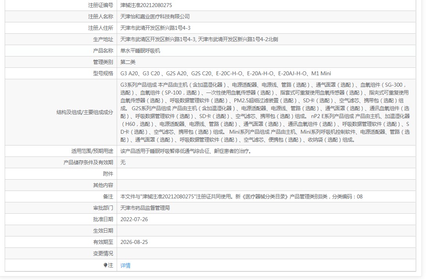
Task: Click the 注册人住所 label
Action: pyautogui.click(x=101, y=28)
